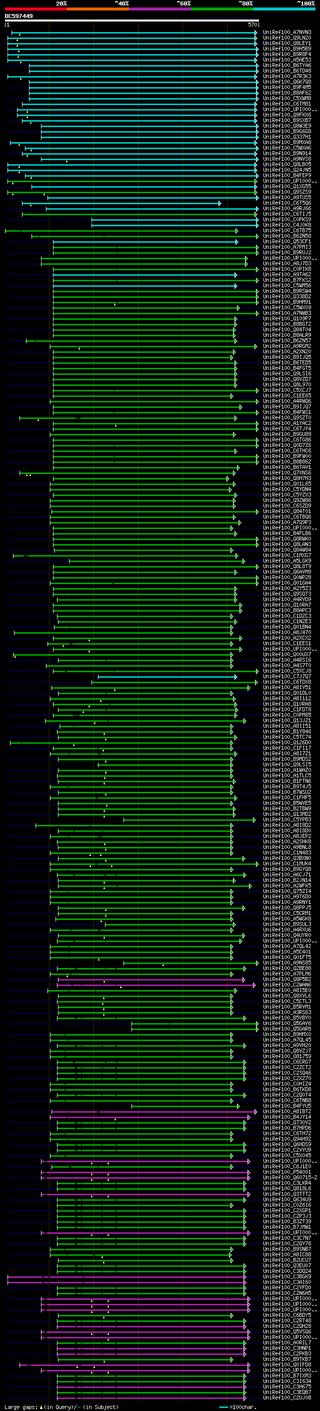Select hit UniRef100_B6TED5

(x=287, y=362)
